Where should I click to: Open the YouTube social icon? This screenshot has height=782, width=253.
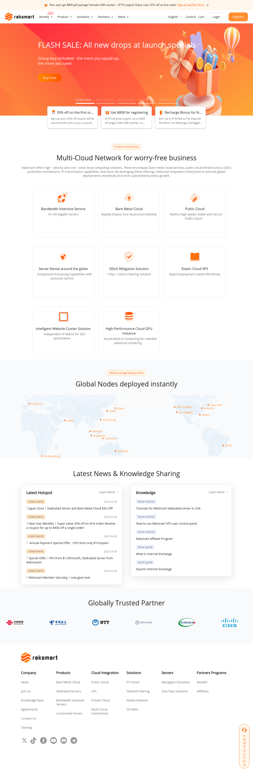pyautogui.click(x=53, y=740)
